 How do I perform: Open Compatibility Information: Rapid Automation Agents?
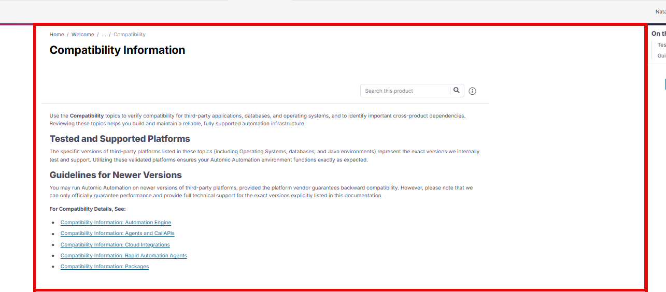point(124,256)
